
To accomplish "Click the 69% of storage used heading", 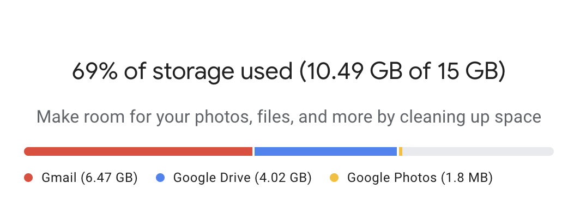I will click(x=288, y=72).
